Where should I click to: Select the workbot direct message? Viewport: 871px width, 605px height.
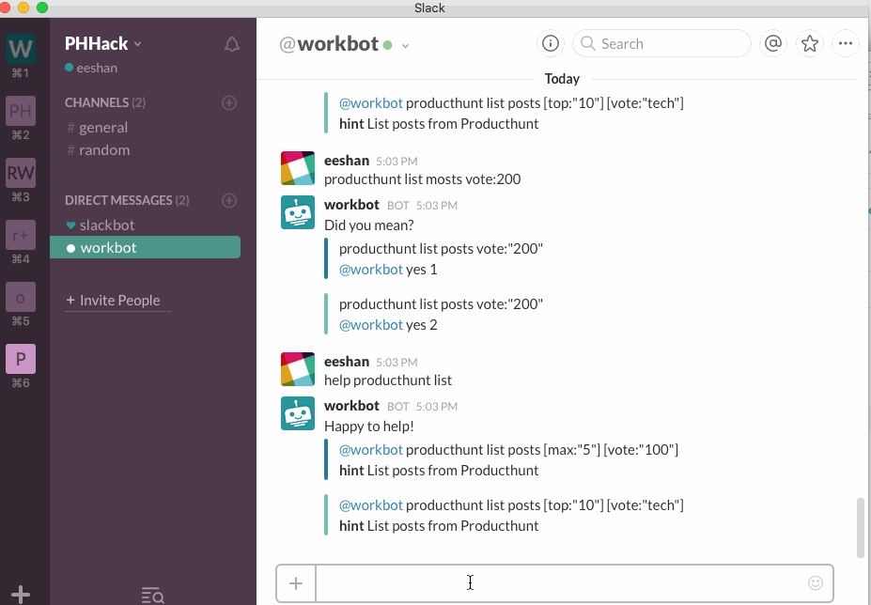pos(145,247)
